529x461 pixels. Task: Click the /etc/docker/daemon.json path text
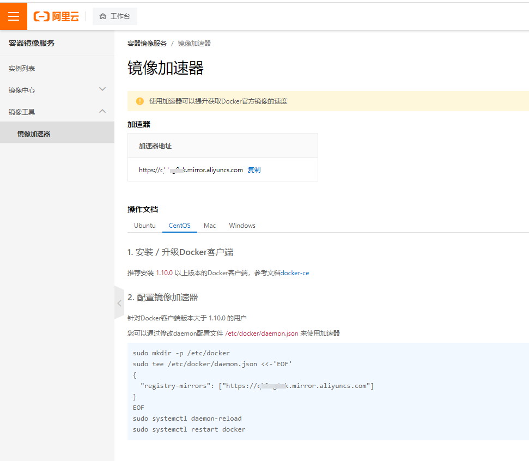click(x=262, y=333)
